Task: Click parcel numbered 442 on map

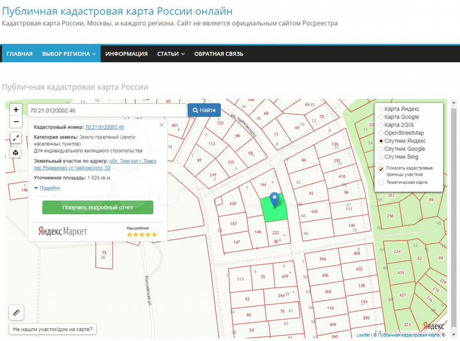Action: click(x=314, y=211)
